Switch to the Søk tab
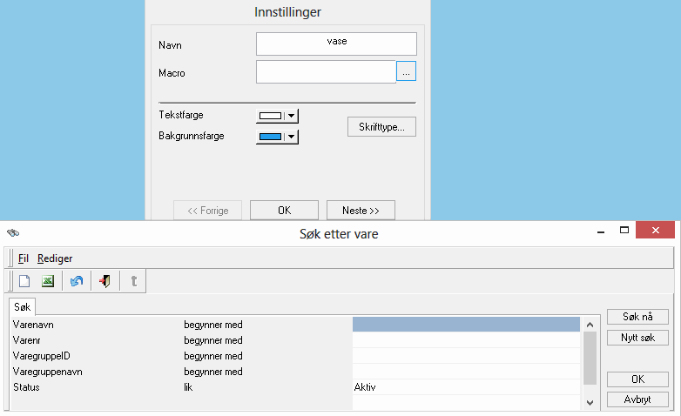Viewport: 681px width, 416px height. (23, 308)
